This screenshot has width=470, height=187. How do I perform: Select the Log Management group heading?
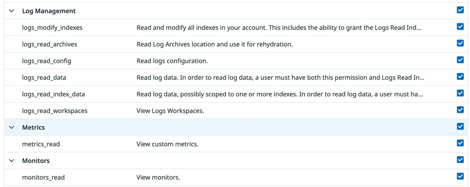[49, 11]
